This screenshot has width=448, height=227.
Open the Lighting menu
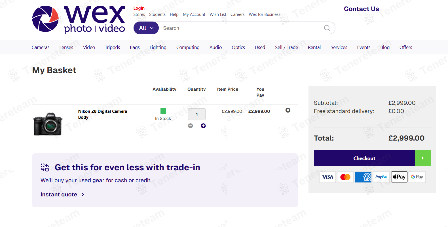(158, 47)
